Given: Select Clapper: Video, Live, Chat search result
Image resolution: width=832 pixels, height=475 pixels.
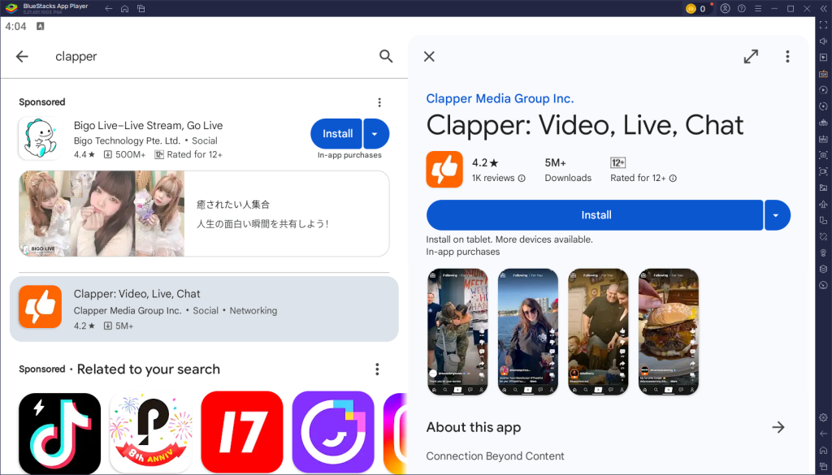Looking at the screenshot, I should (204, 309).
